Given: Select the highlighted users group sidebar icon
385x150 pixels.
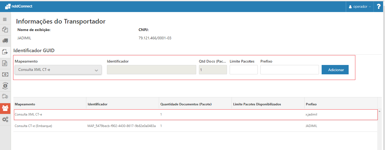Looking at the screenshot, I should [x=5, y=108].
